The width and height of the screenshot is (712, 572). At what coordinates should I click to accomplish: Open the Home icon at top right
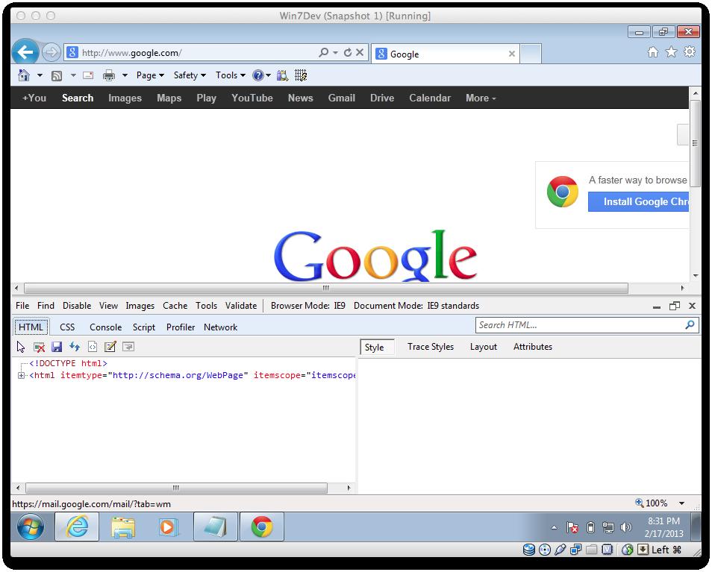(x=653, y=52)
